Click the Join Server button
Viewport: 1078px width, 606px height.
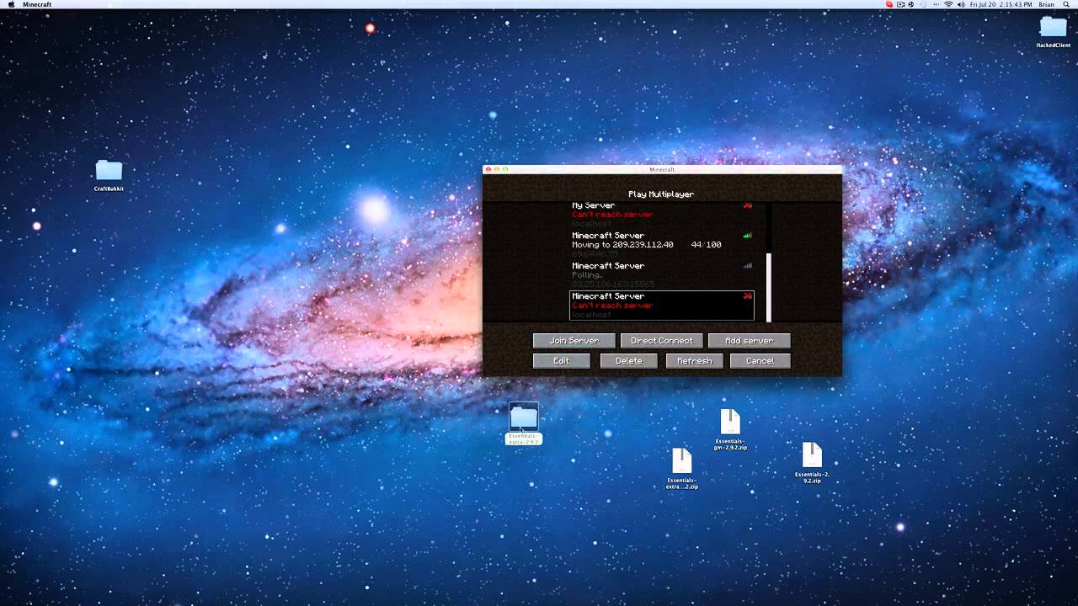574,341
